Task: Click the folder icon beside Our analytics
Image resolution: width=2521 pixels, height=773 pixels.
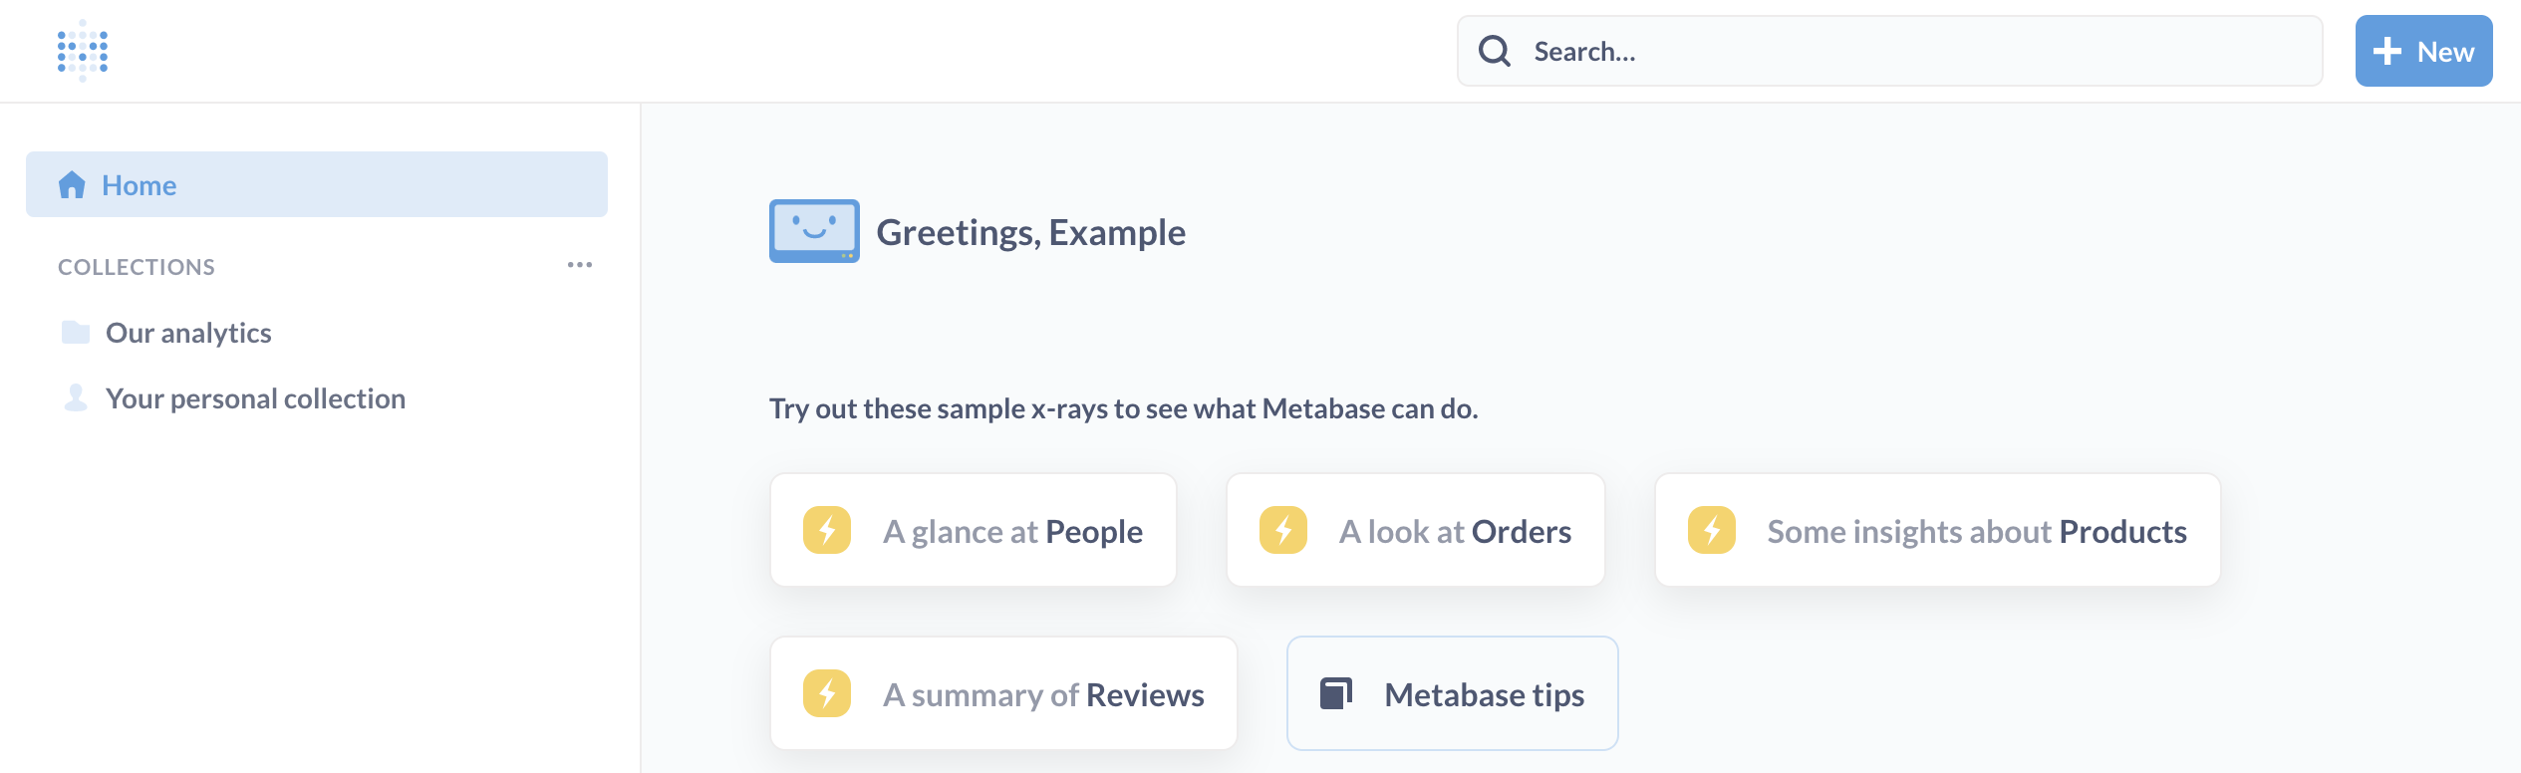Action: tap(76, 332)
